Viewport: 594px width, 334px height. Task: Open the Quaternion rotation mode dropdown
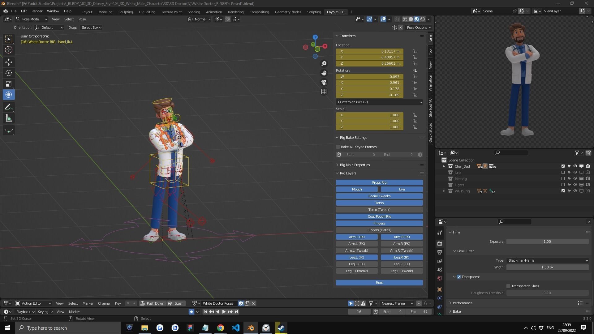click(379, 102)
